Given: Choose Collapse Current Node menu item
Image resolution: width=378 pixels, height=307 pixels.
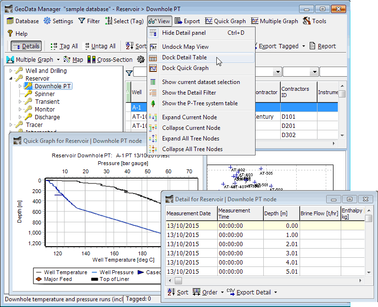Looking at the screenshot, I should pyautogui.click(x=201, y=128).
